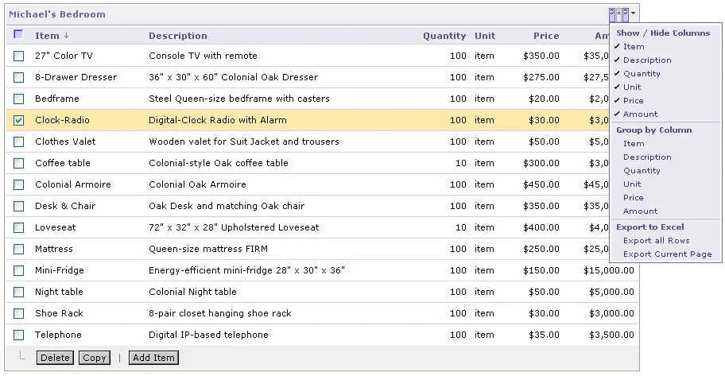
Task: Uncheck the Clock-Radio row checkbox
Action: 19,120
